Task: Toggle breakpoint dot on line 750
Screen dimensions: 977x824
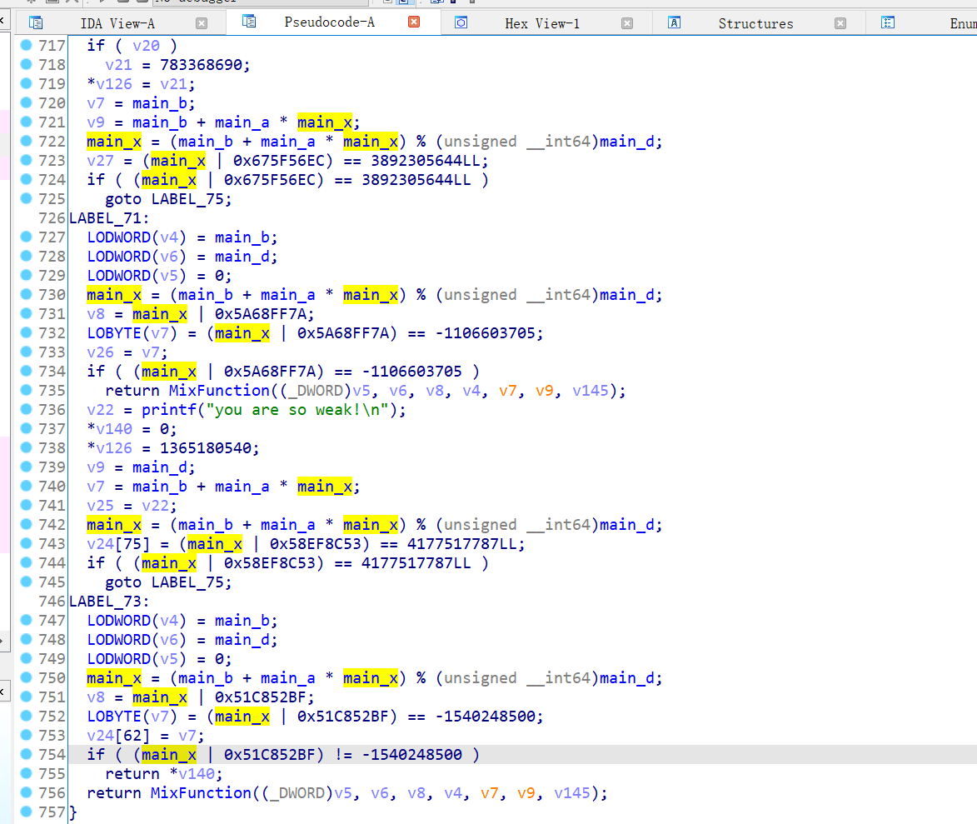Action: [26, 677]
